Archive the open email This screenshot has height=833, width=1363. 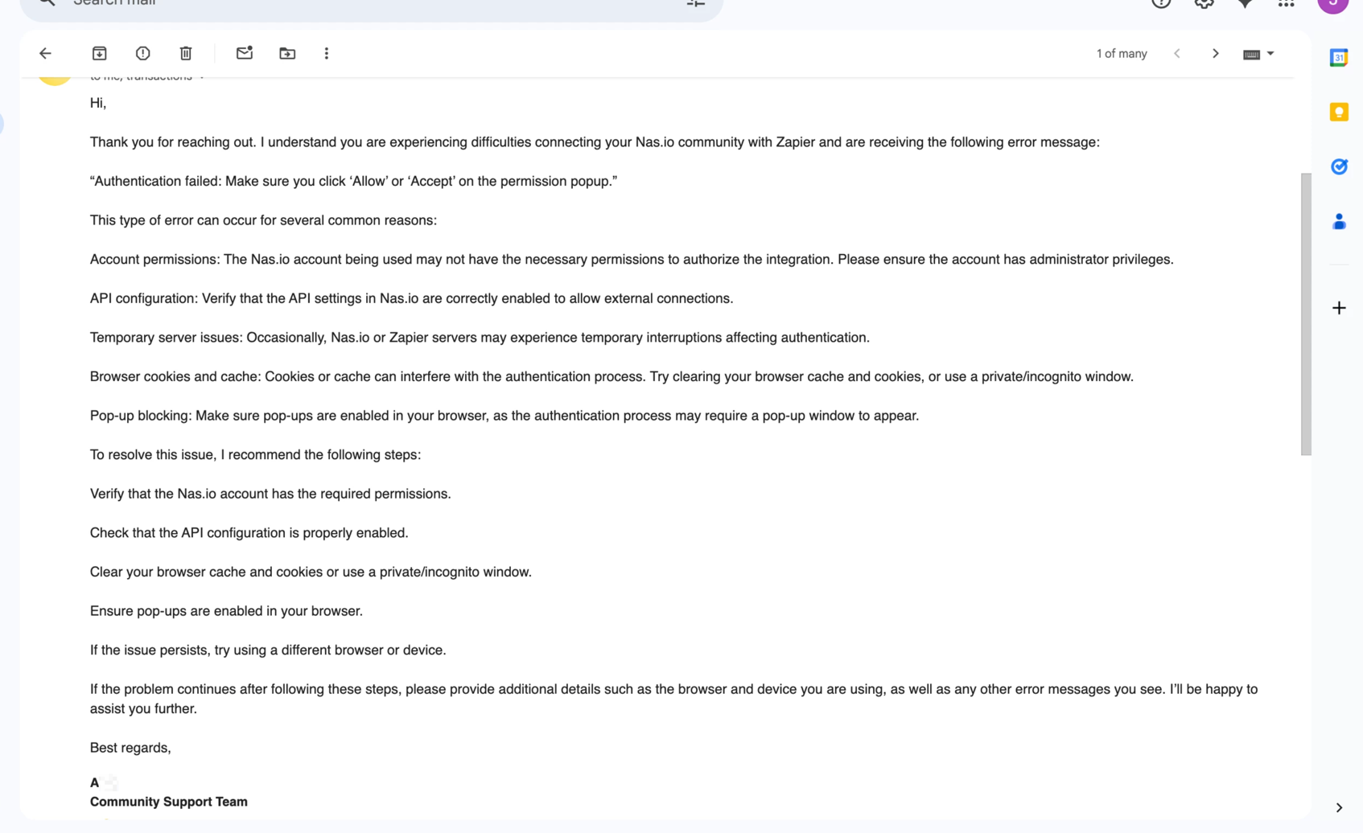point(99,52)
